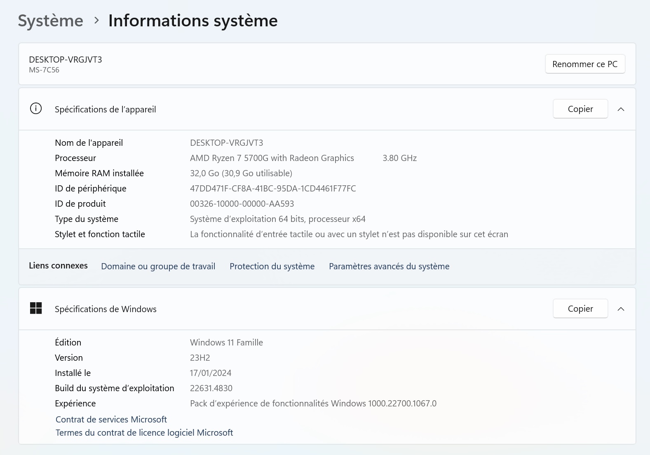650x455 pixels.
Task: Click the breadcrumb chevron separator after Système
Action: [x=96, y=20]
